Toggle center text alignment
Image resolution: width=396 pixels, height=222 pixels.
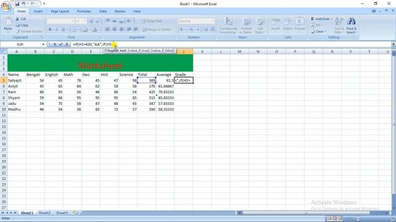point(114,30)
